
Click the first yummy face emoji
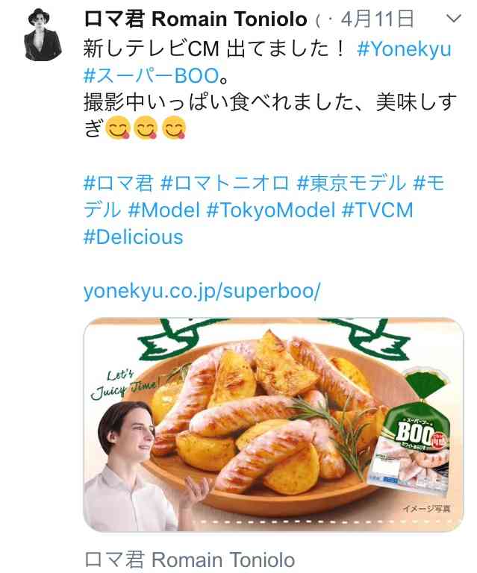pyautogui.click(x=118, y=128)
